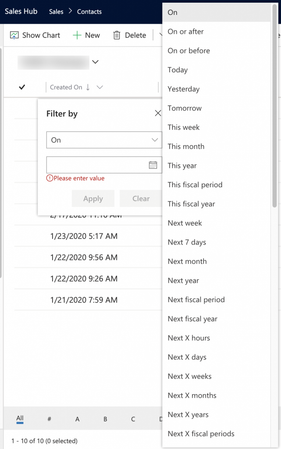Click Contacts in the breadcrumb
The height and width of the screenshot is (449, 281).
(x=89, y=11)
